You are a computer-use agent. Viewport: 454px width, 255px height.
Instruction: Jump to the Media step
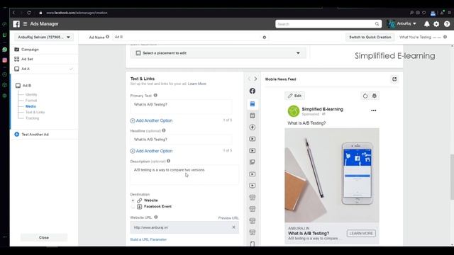[x=31, y=106]
